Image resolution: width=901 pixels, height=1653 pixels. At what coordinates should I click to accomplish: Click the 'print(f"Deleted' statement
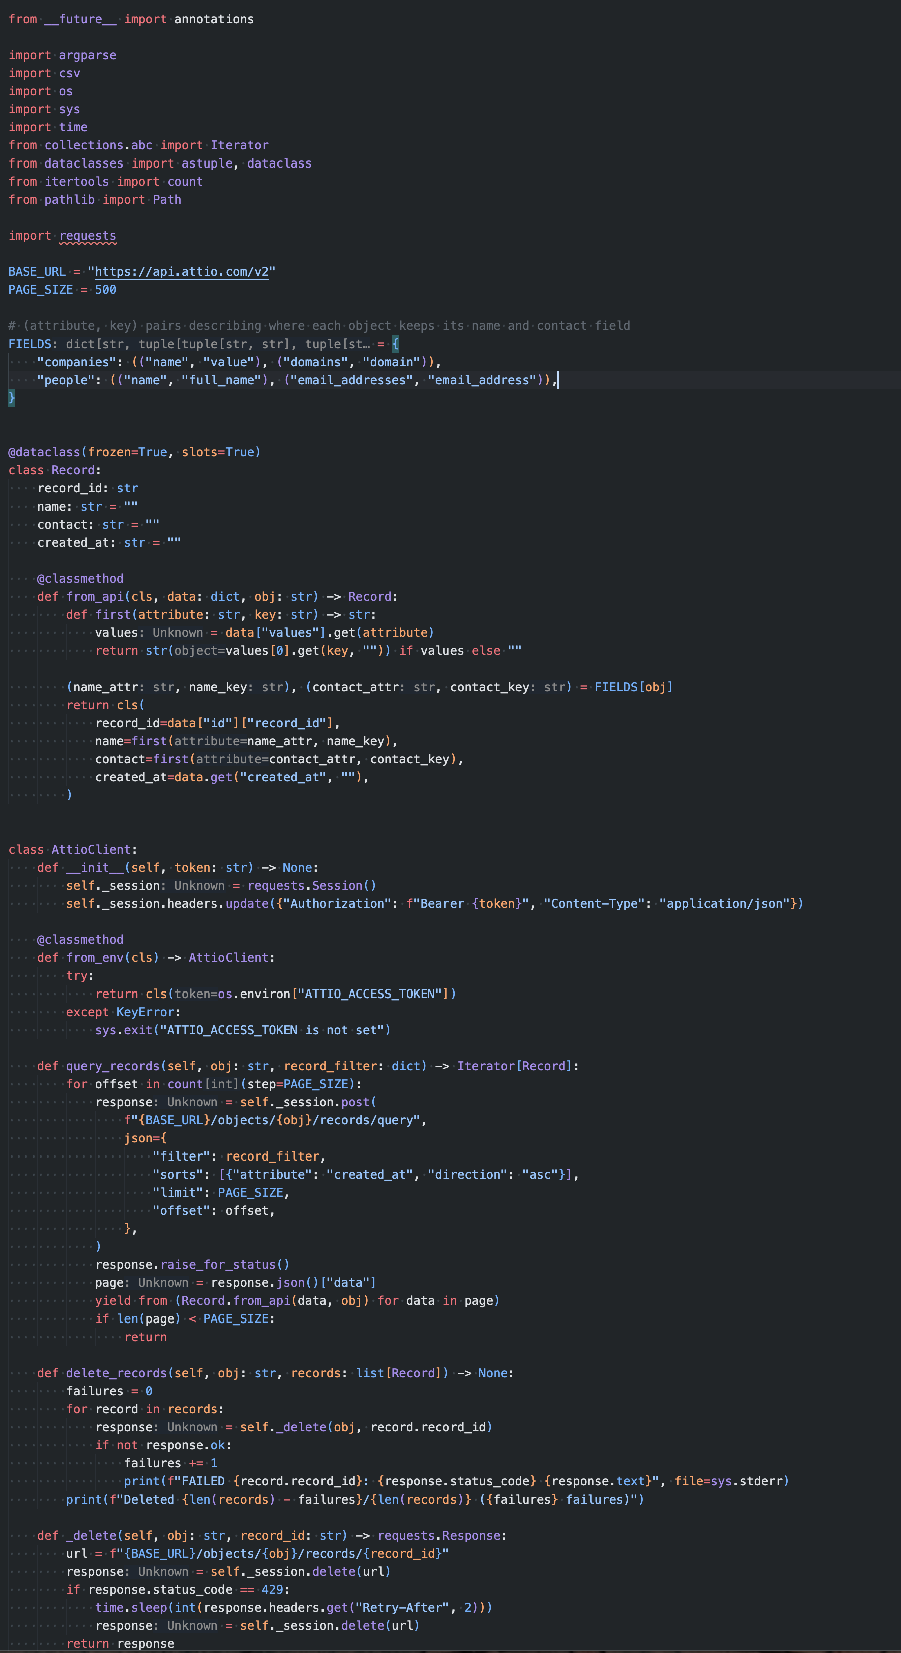pos(355,1499)
